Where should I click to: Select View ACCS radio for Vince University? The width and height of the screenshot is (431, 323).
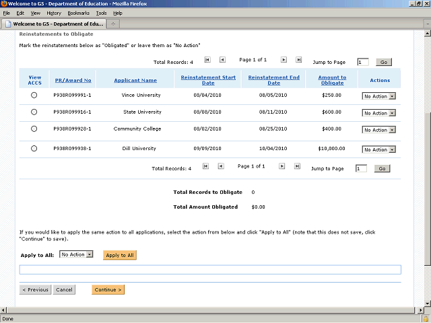tap(34, 96)
